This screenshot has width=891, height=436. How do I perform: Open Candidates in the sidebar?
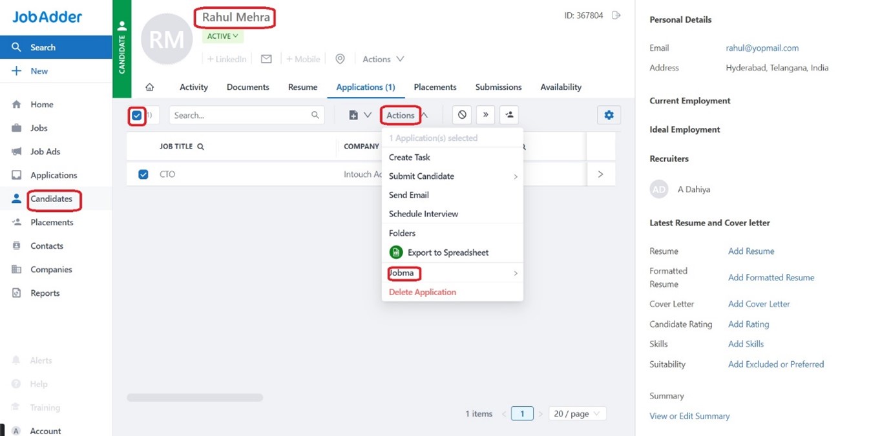(51, 199)
